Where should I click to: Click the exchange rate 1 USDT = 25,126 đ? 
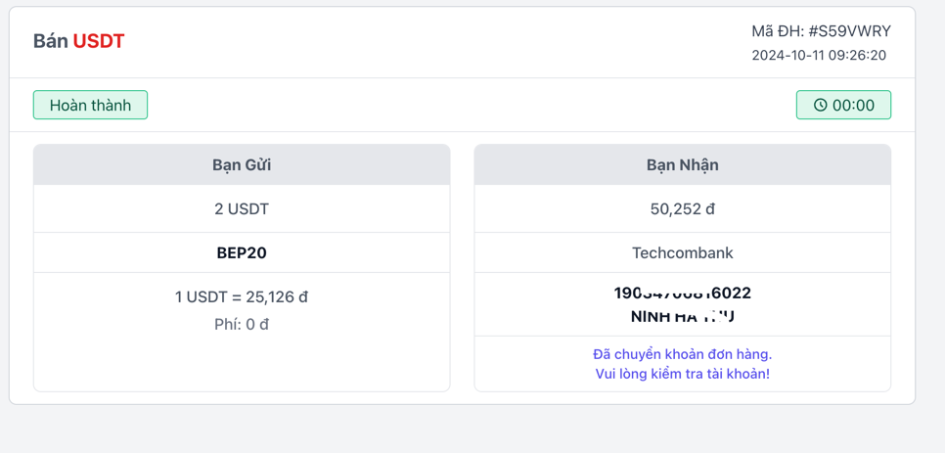coord(242,296)
